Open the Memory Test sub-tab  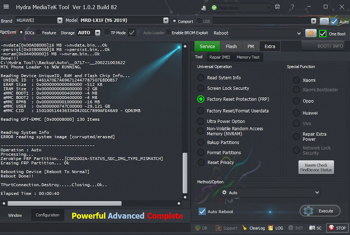click(x=248, y=57)
